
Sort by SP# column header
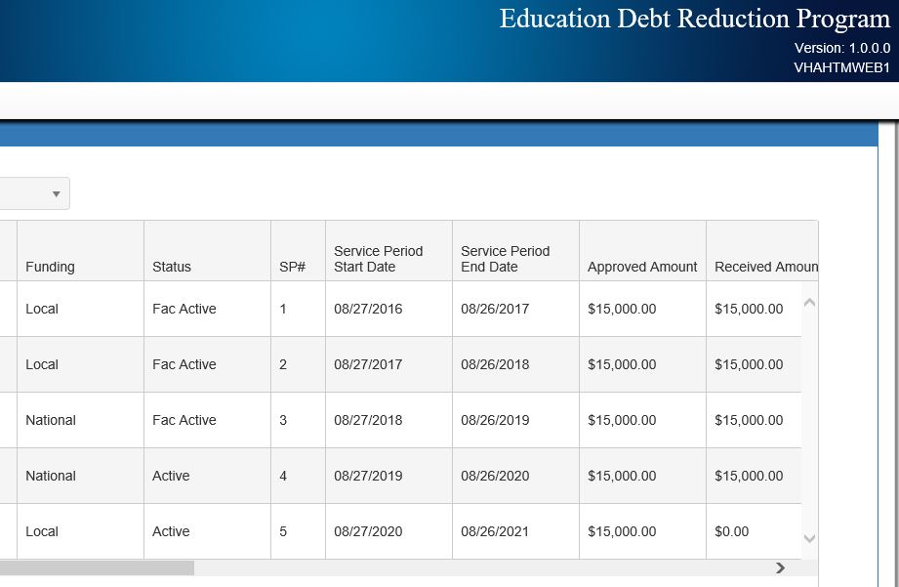click(x=298, y=251)
